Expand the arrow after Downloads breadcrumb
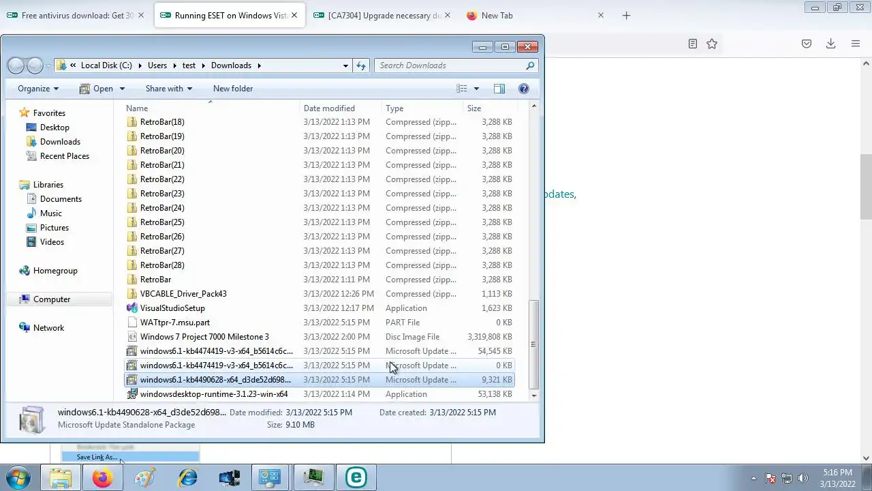872x491 pixels. pos(260,65)
